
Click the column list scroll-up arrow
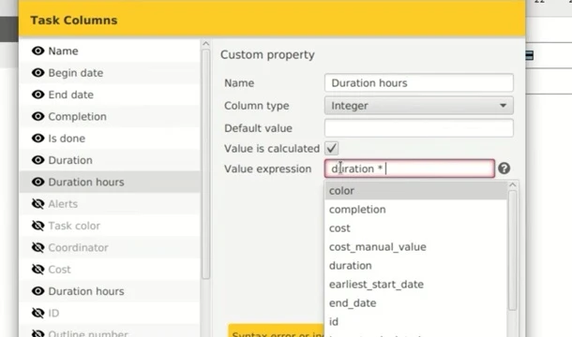(205, 44)
